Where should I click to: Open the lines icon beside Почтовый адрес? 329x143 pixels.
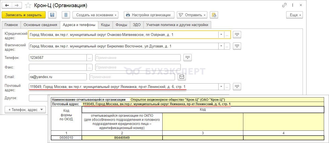coord(237,87)
